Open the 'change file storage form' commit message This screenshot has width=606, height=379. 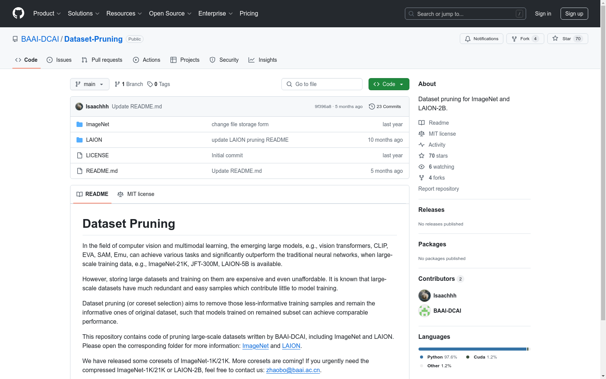[240, 124]
